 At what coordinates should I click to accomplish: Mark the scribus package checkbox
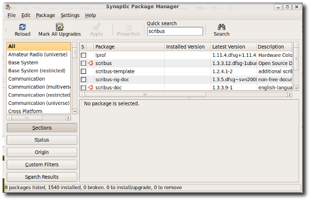[83, 63]
